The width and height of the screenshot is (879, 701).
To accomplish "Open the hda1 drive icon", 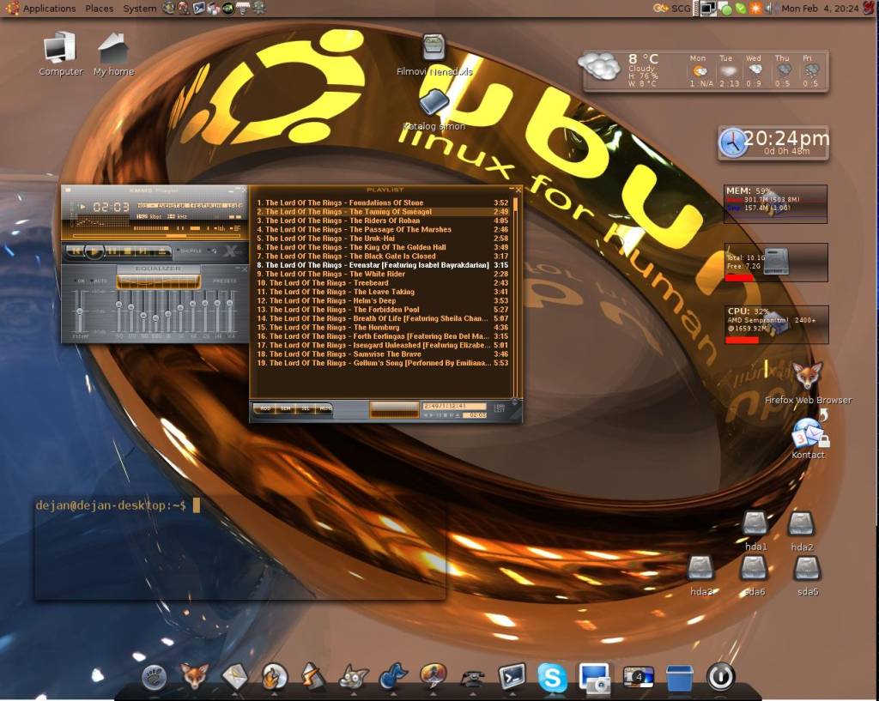I will point(755,530).
